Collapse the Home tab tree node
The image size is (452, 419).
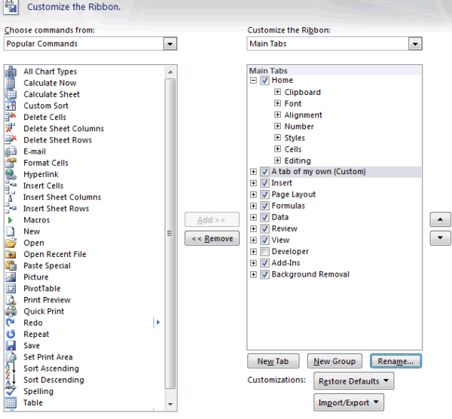[253, 80]
